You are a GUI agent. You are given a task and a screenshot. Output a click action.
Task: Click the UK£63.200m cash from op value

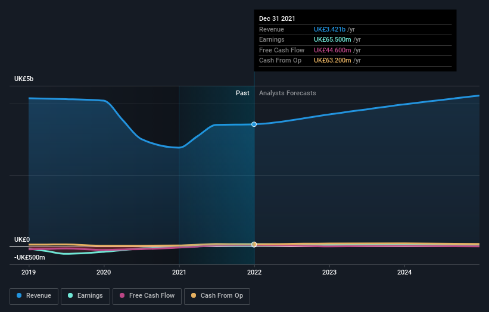[332, 61]
